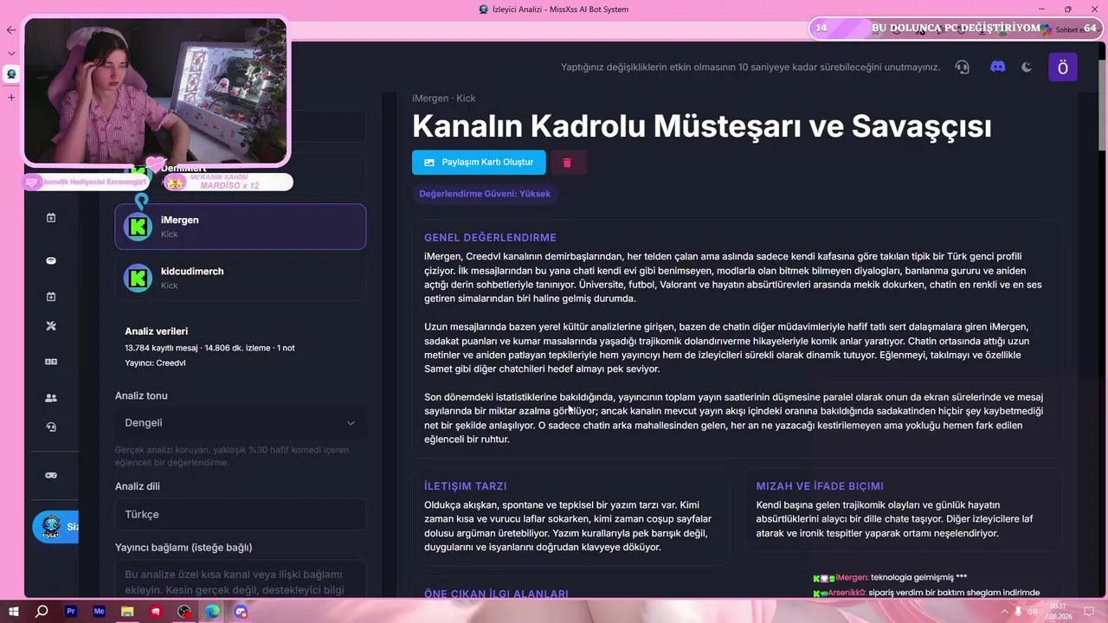The height and width of the screenshot is (623, 1108).
Task: Open the oval ring icon in sidebar
Action: [51, 260]
